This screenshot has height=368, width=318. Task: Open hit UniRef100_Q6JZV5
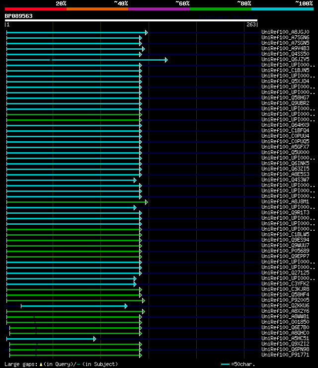coord(285,59)
